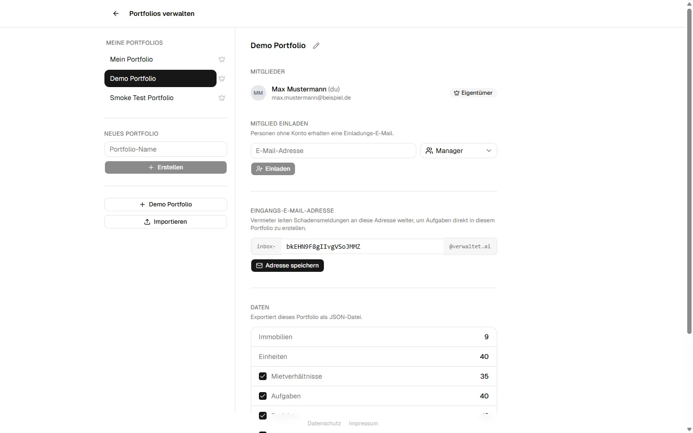
Task: Click the Erstellen button
Action: 166,167
